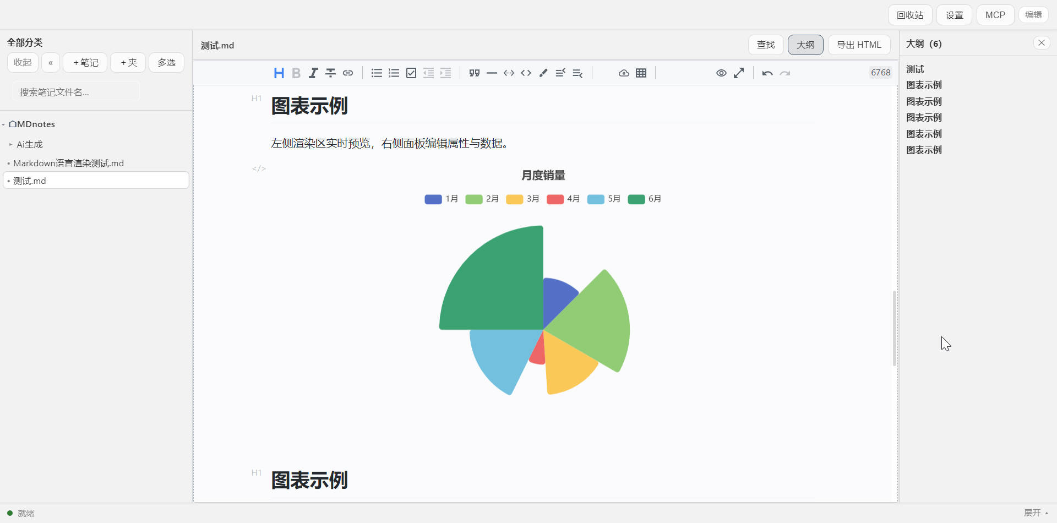Open 设置 settings
The height and width of the screenshot is (523, 1057).
click(955, 15)
